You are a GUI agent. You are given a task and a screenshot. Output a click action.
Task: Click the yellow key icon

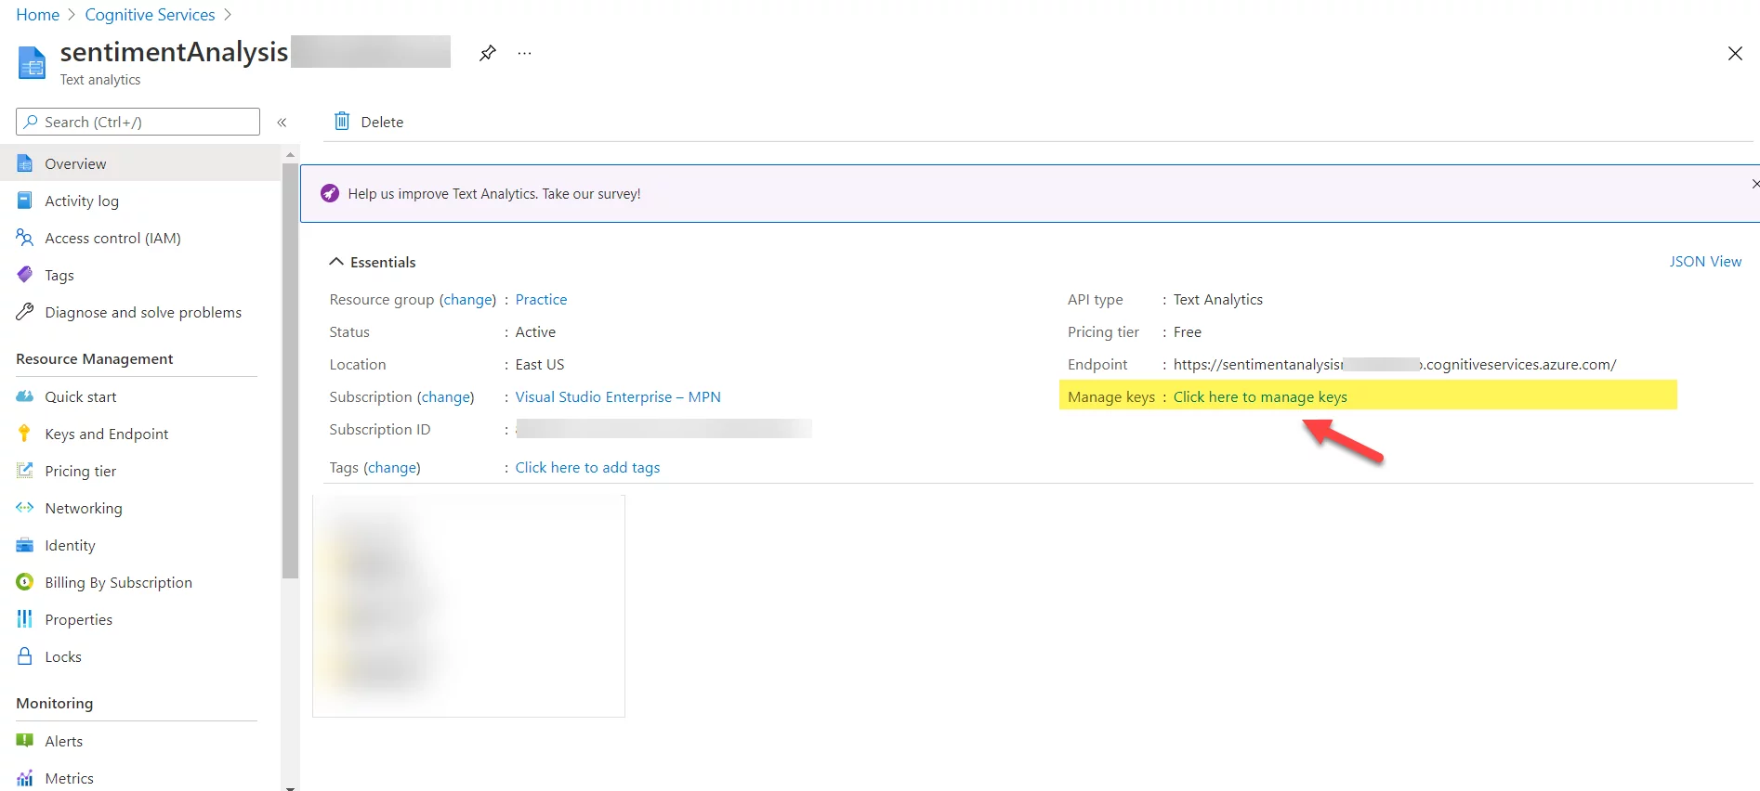tap(25, 434)
